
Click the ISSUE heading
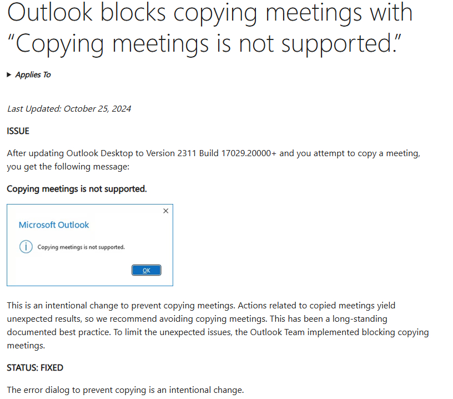click(x=18, y=131)
